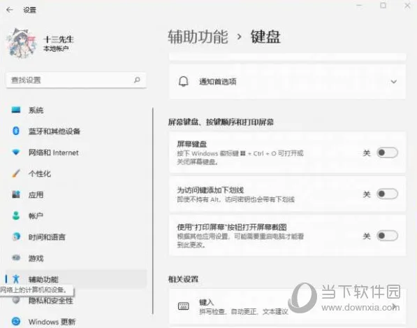
Task: Open 应用 category
Action: click(76, 194)
